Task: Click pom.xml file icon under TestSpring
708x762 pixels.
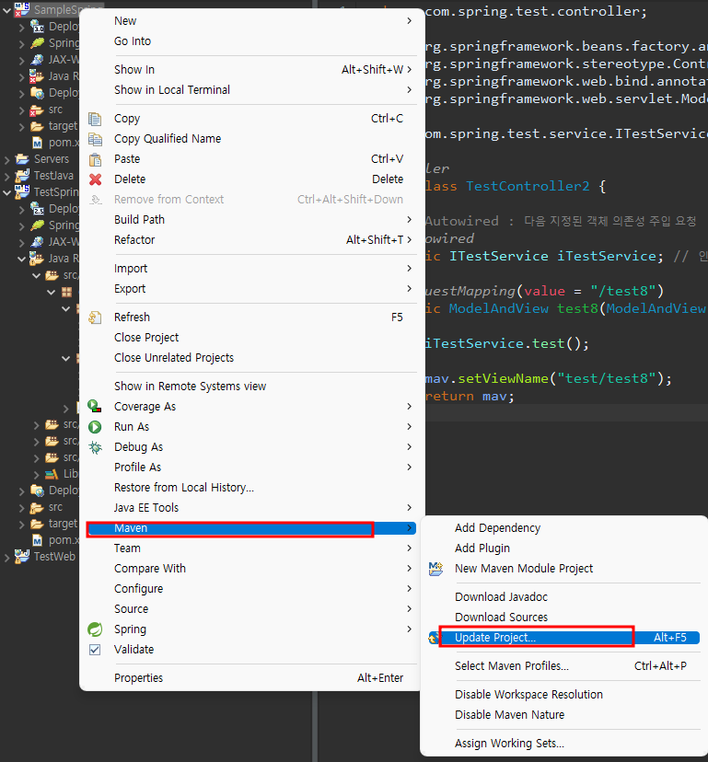Action: tap(37, 540)
